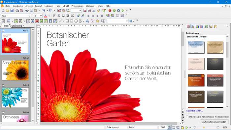This screenshot has height=130, width=231.
Task: Expand the font color dropdown arrow
Action: pyautogui.click(x=49, y=16)
